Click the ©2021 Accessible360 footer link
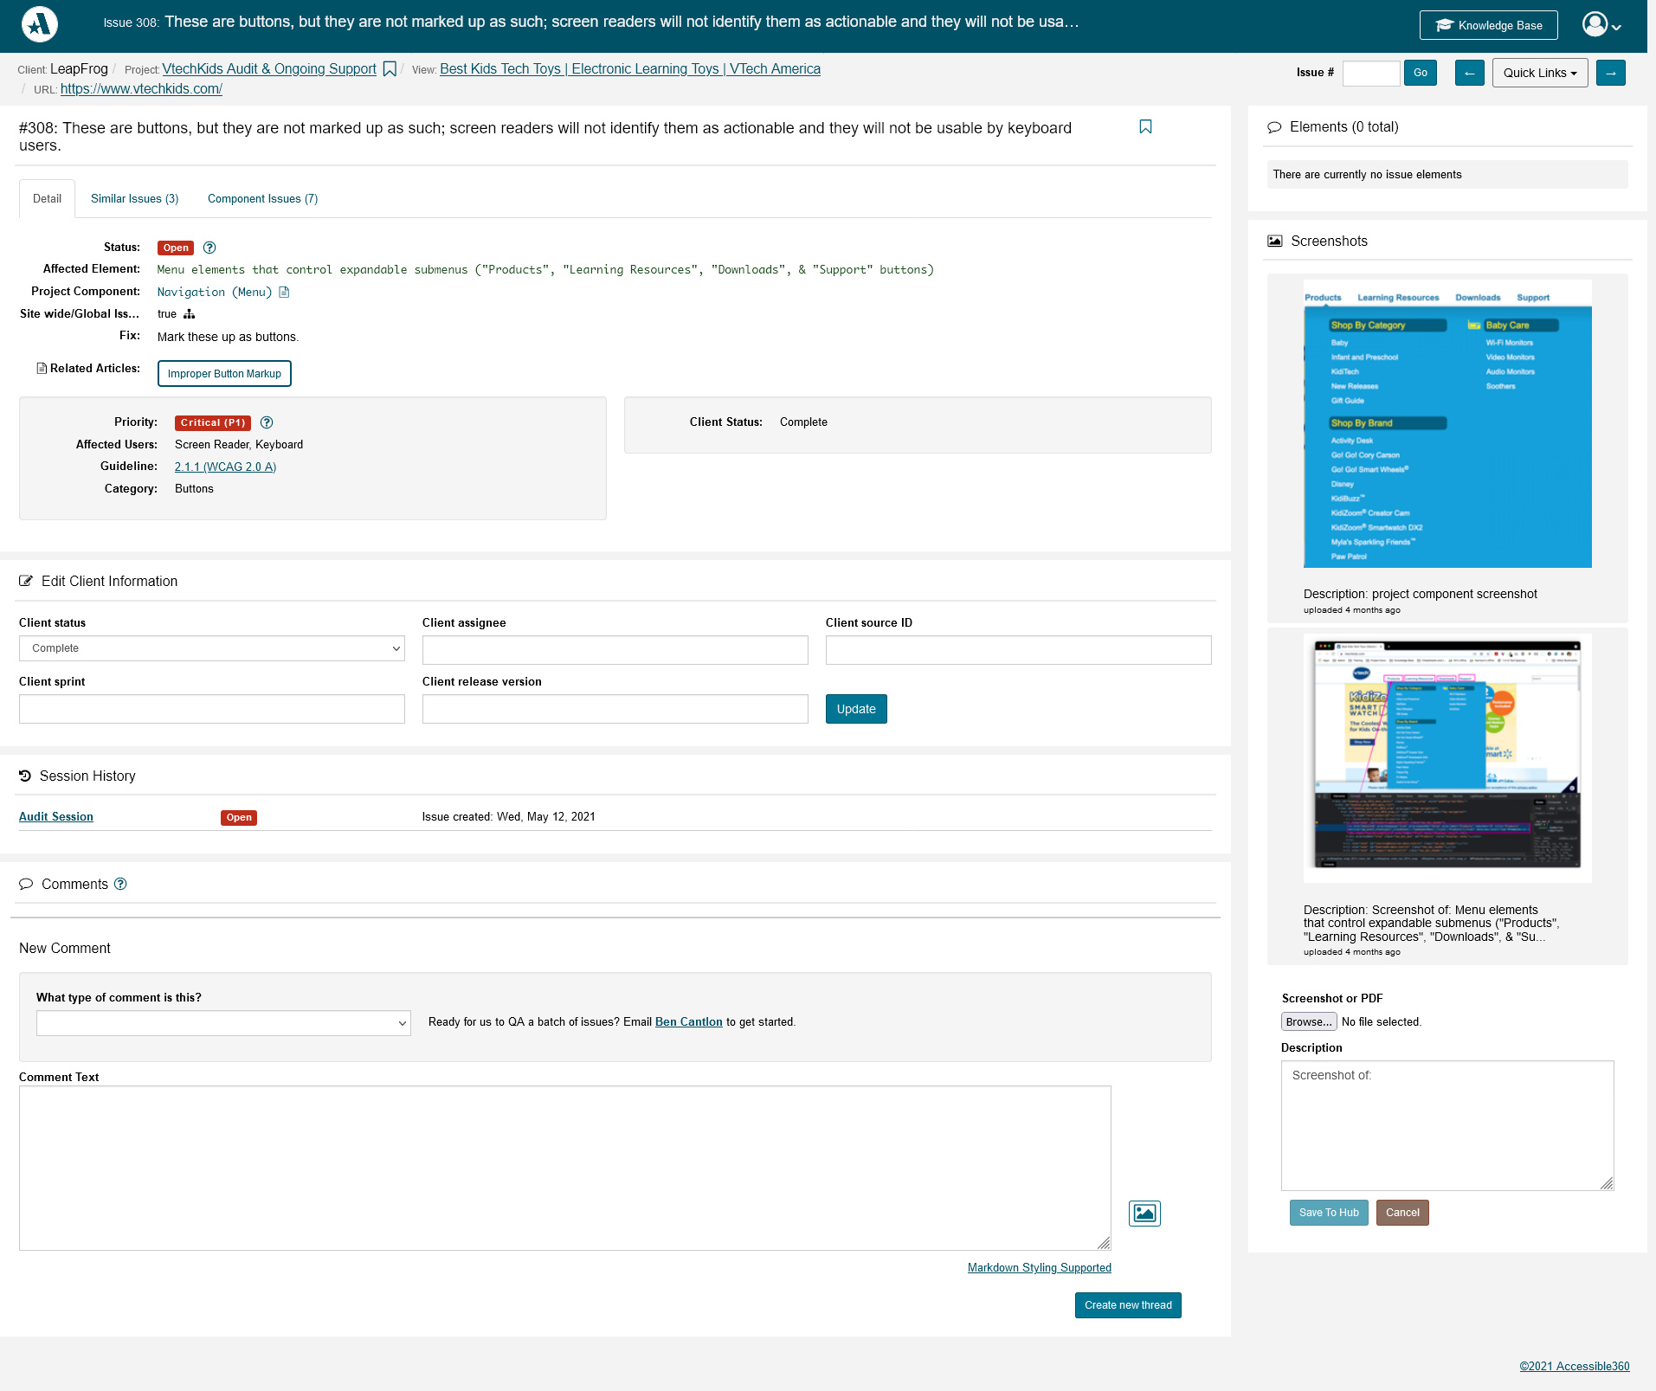The width and height of the screenshot is (1656, 1391). pyautogui.click(x=1575, y=1367)
